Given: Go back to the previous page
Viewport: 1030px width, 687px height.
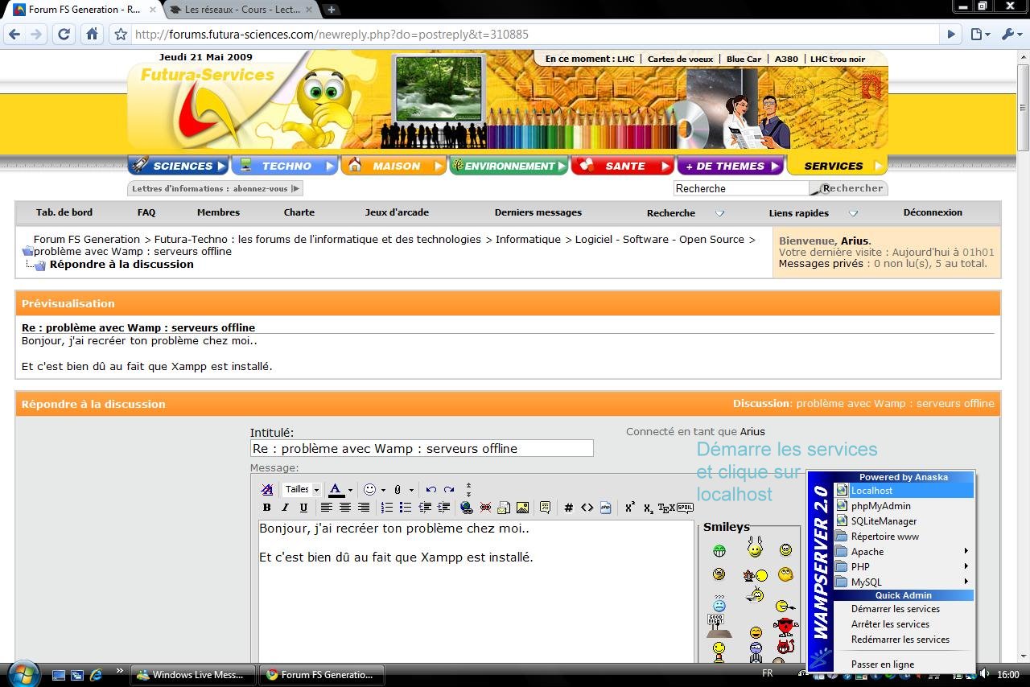Looking at the screenshot, I should point(13,35).
